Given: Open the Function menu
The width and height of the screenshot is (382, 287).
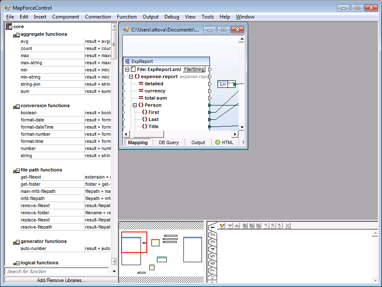Looking at the screenshot, I should pos(127,17).
